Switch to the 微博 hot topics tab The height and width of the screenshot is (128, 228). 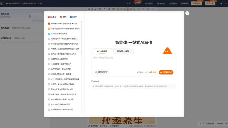pos(63,17)
